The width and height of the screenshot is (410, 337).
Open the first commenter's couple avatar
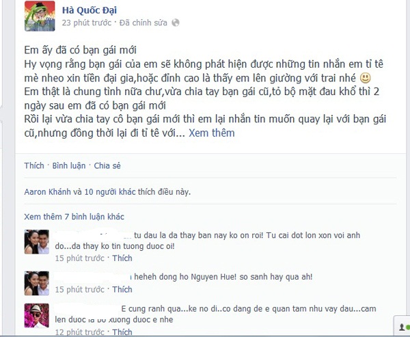tap(37, 242)
